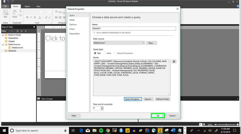Click the zoom out minus button
Viewport: 241px width, 134px height.
tap(216, 125)
